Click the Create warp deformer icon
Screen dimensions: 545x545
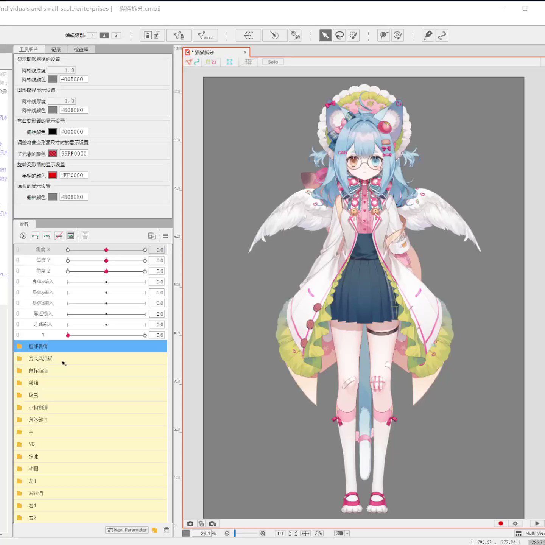click(248, 35)
